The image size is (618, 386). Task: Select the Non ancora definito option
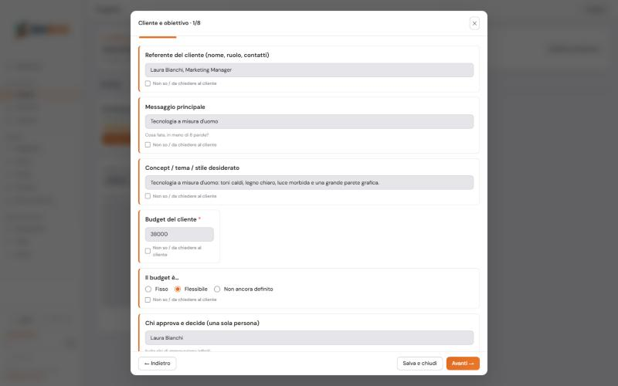coord(217,289)
